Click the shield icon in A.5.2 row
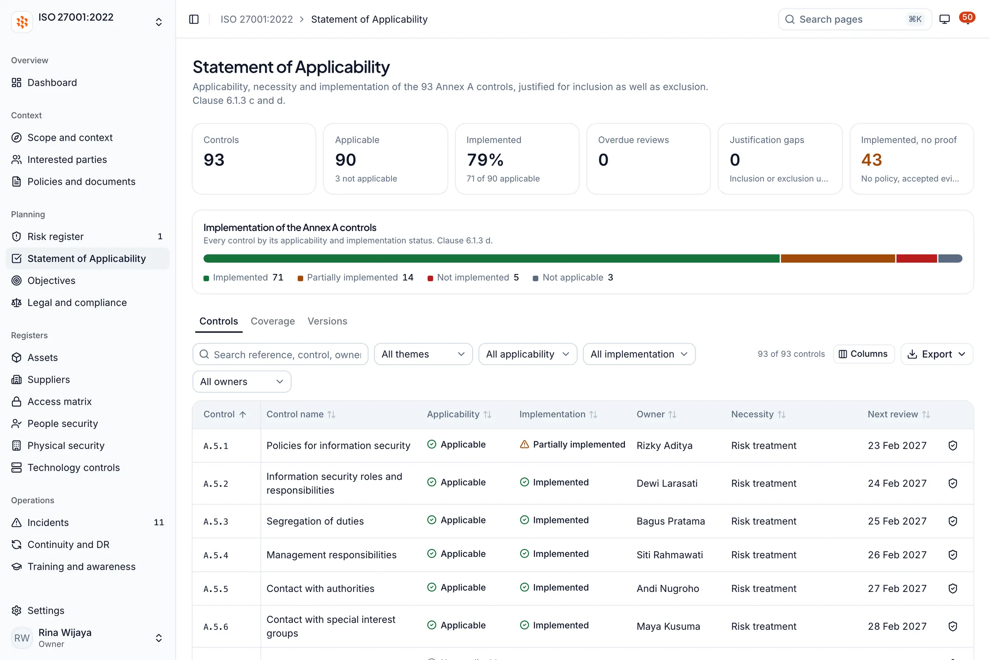 point(953,483)
